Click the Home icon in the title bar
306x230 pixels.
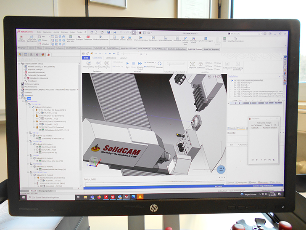click(91, 32)
